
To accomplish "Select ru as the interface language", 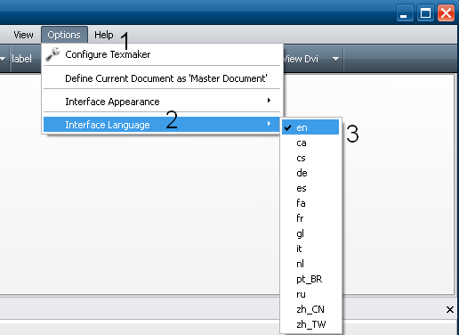I will tap(310, 294).
